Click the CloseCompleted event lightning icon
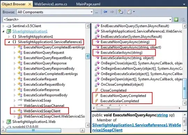Viewport: 188px width, 135px height. [97, 90]
